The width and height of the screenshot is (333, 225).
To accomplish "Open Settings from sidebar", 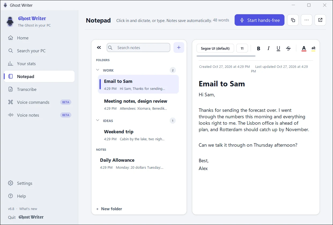I will click(x=39, y=183).
